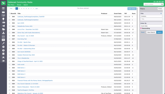Image resolution: width=165 pixels, height=94 pixels.
Task: Toggle the select-all shows checkbox
Action: [10, 13]
